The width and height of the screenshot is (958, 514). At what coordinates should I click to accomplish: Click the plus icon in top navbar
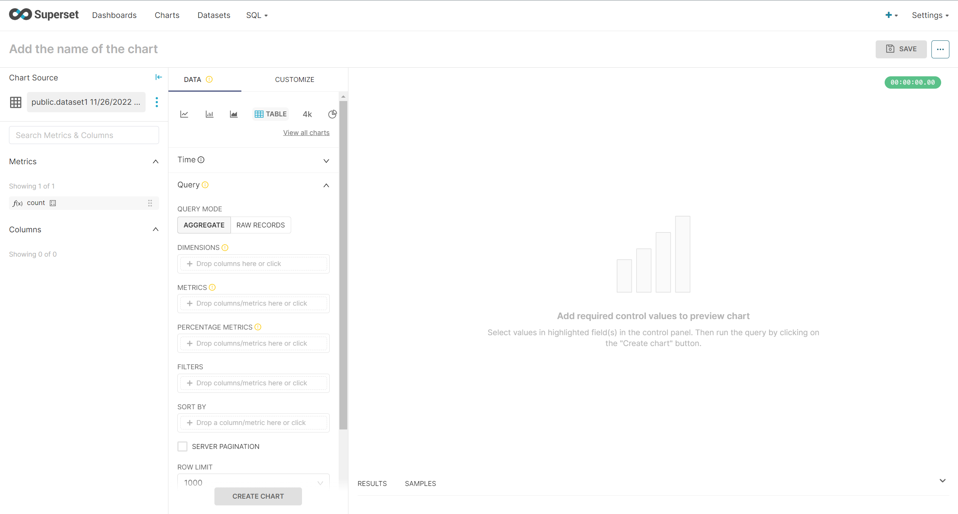pyautogui.click(x=889, y=15)
